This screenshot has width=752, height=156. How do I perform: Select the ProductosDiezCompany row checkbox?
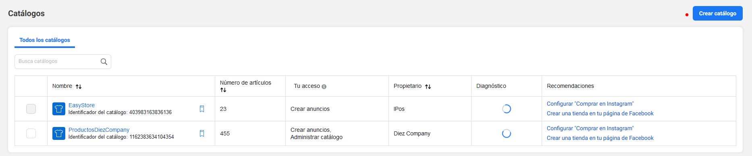pos(31,133)
